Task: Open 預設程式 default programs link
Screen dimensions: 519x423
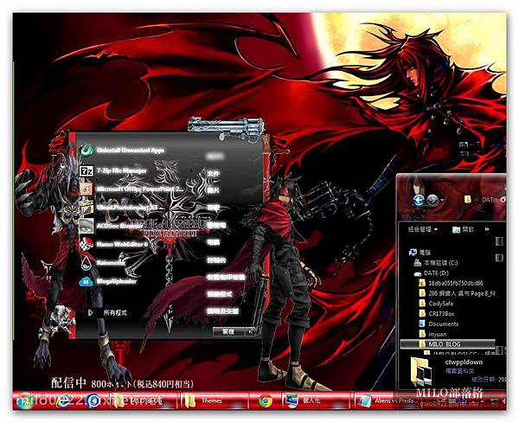Action: (x=220, y=294)
